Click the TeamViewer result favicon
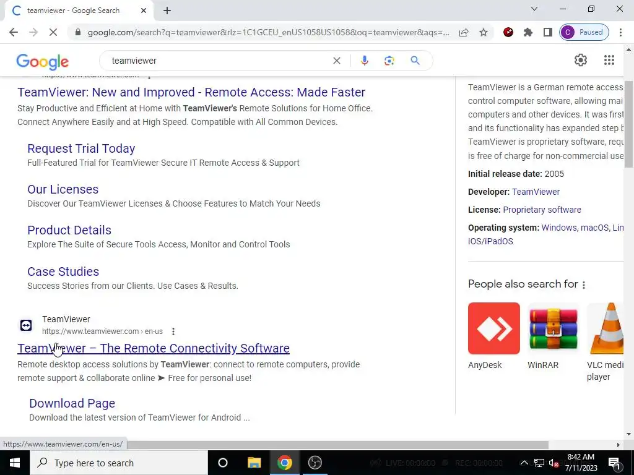The height and width of the screenshot is (475, 634). [26, 325]
